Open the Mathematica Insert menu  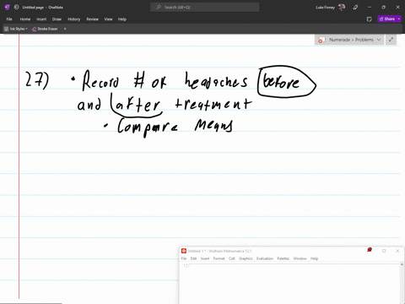click(205, 258)
